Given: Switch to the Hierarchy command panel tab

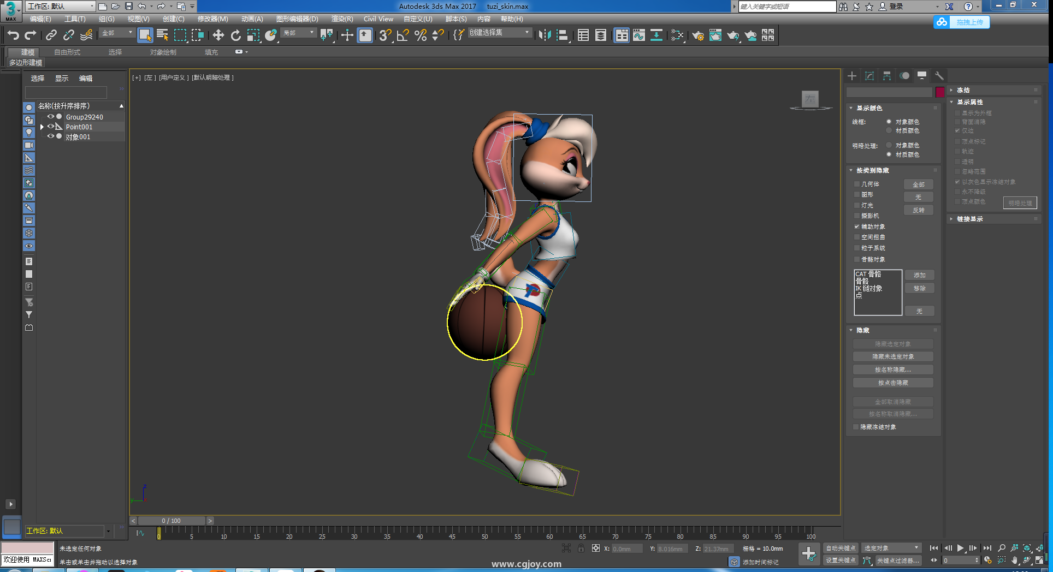Looking at the screenshot, I should click(887, 76).
